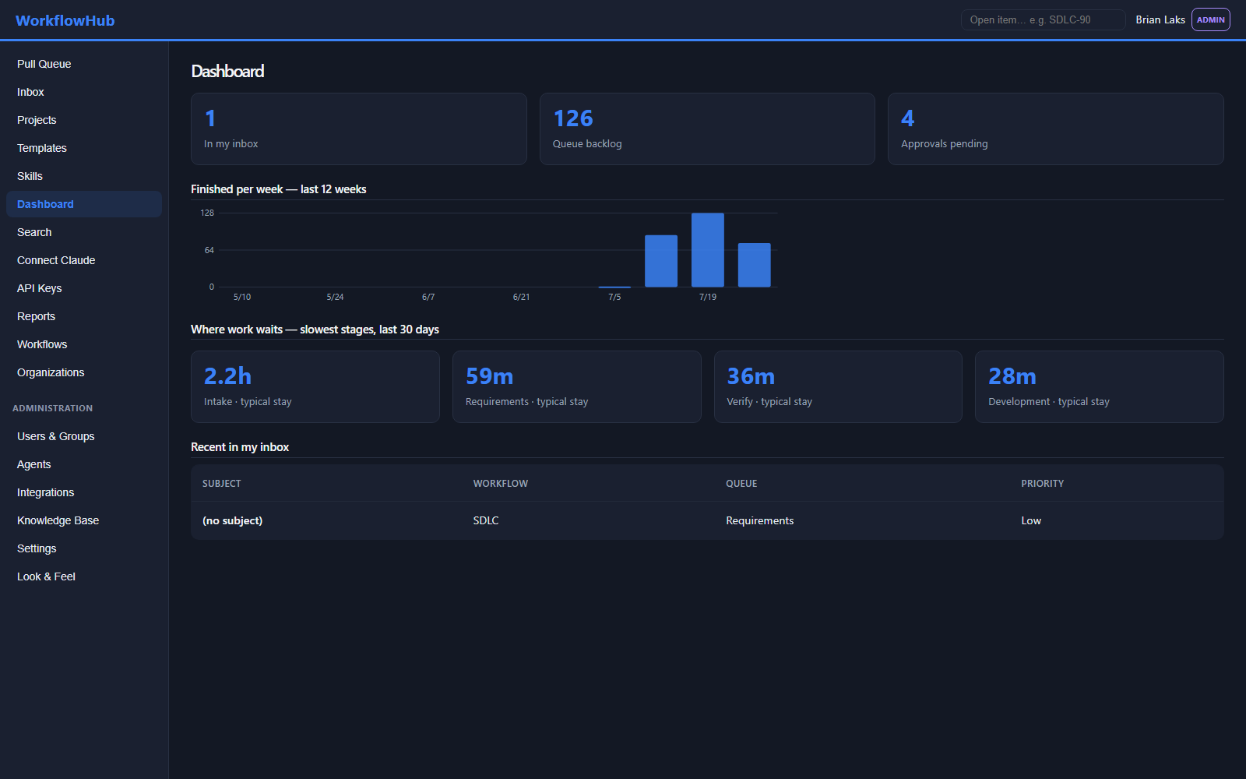
Task: Select Skills in the sidebar
Action: click(x=84, y=176)
